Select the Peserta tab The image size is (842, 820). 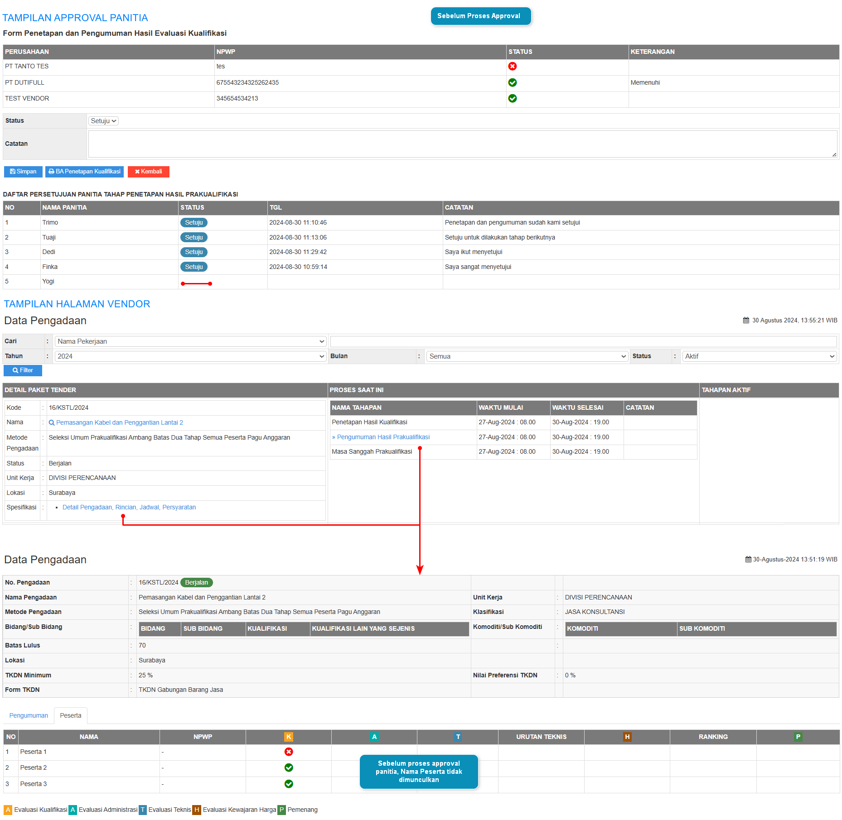[x=71, y=715]
